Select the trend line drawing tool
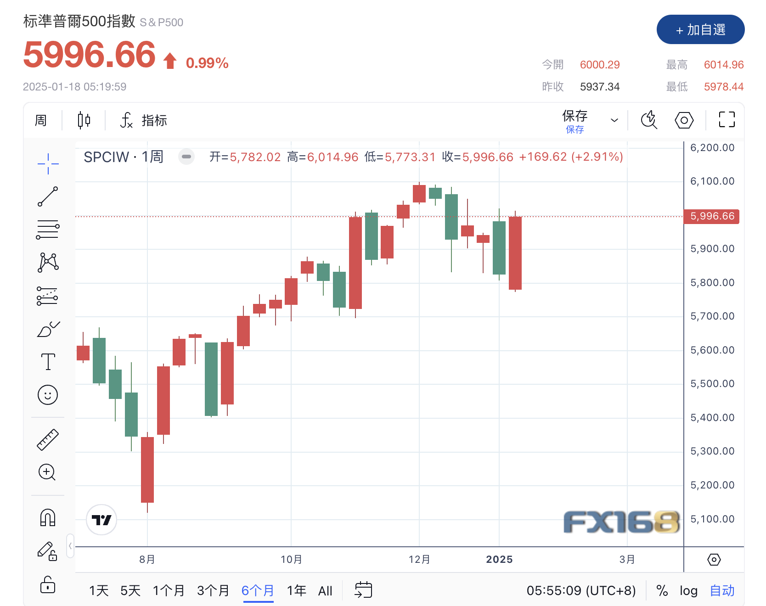Viewport: 766px width, 606px height. 48,196
